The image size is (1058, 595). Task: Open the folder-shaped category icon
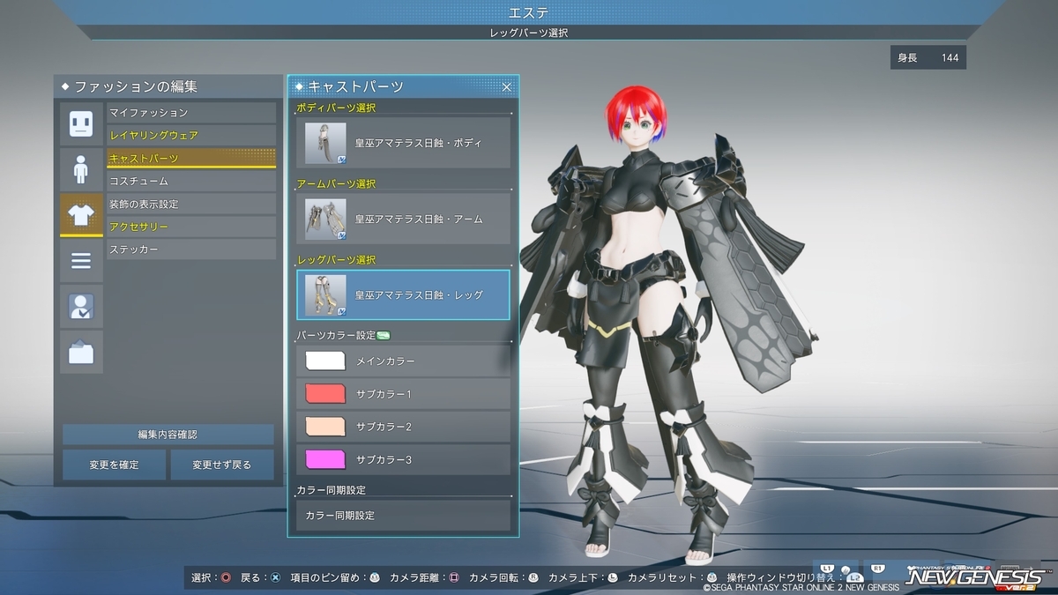coord(81,353)
